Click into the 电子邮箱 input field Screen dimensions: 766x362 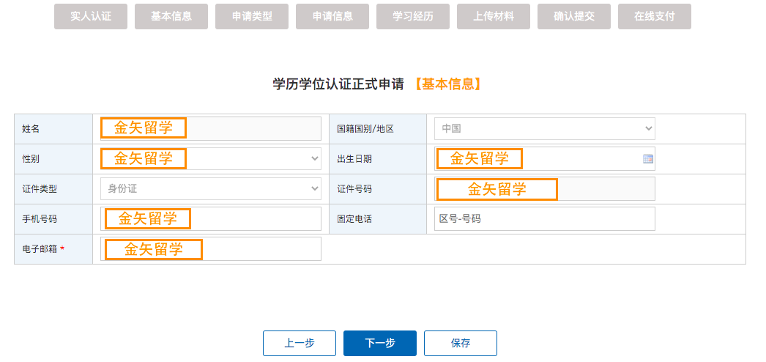click(211, 248)
